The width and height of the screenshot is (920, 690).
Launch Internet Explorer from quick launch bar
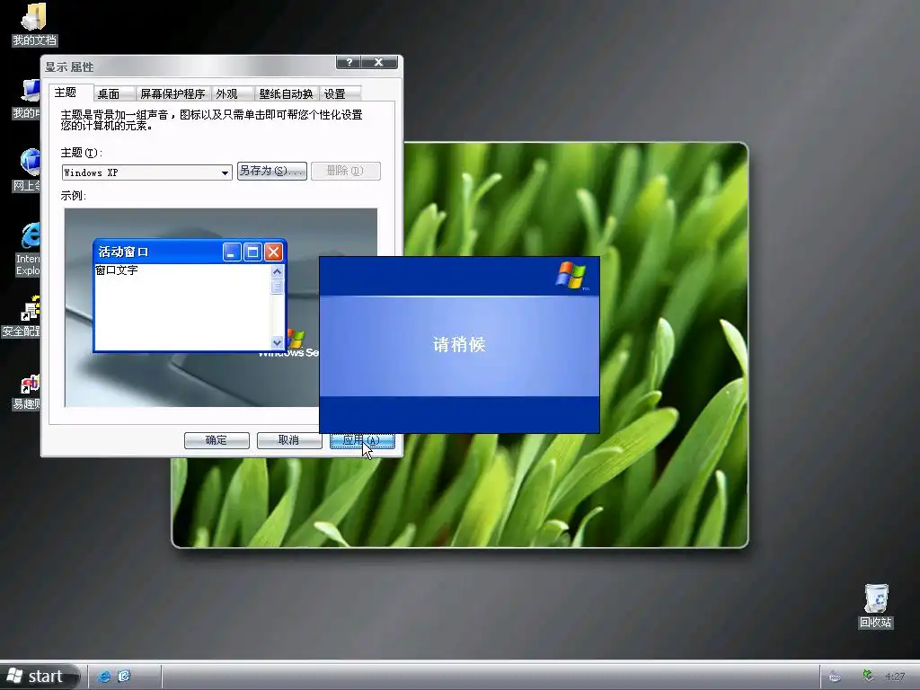tap(104, 677)
